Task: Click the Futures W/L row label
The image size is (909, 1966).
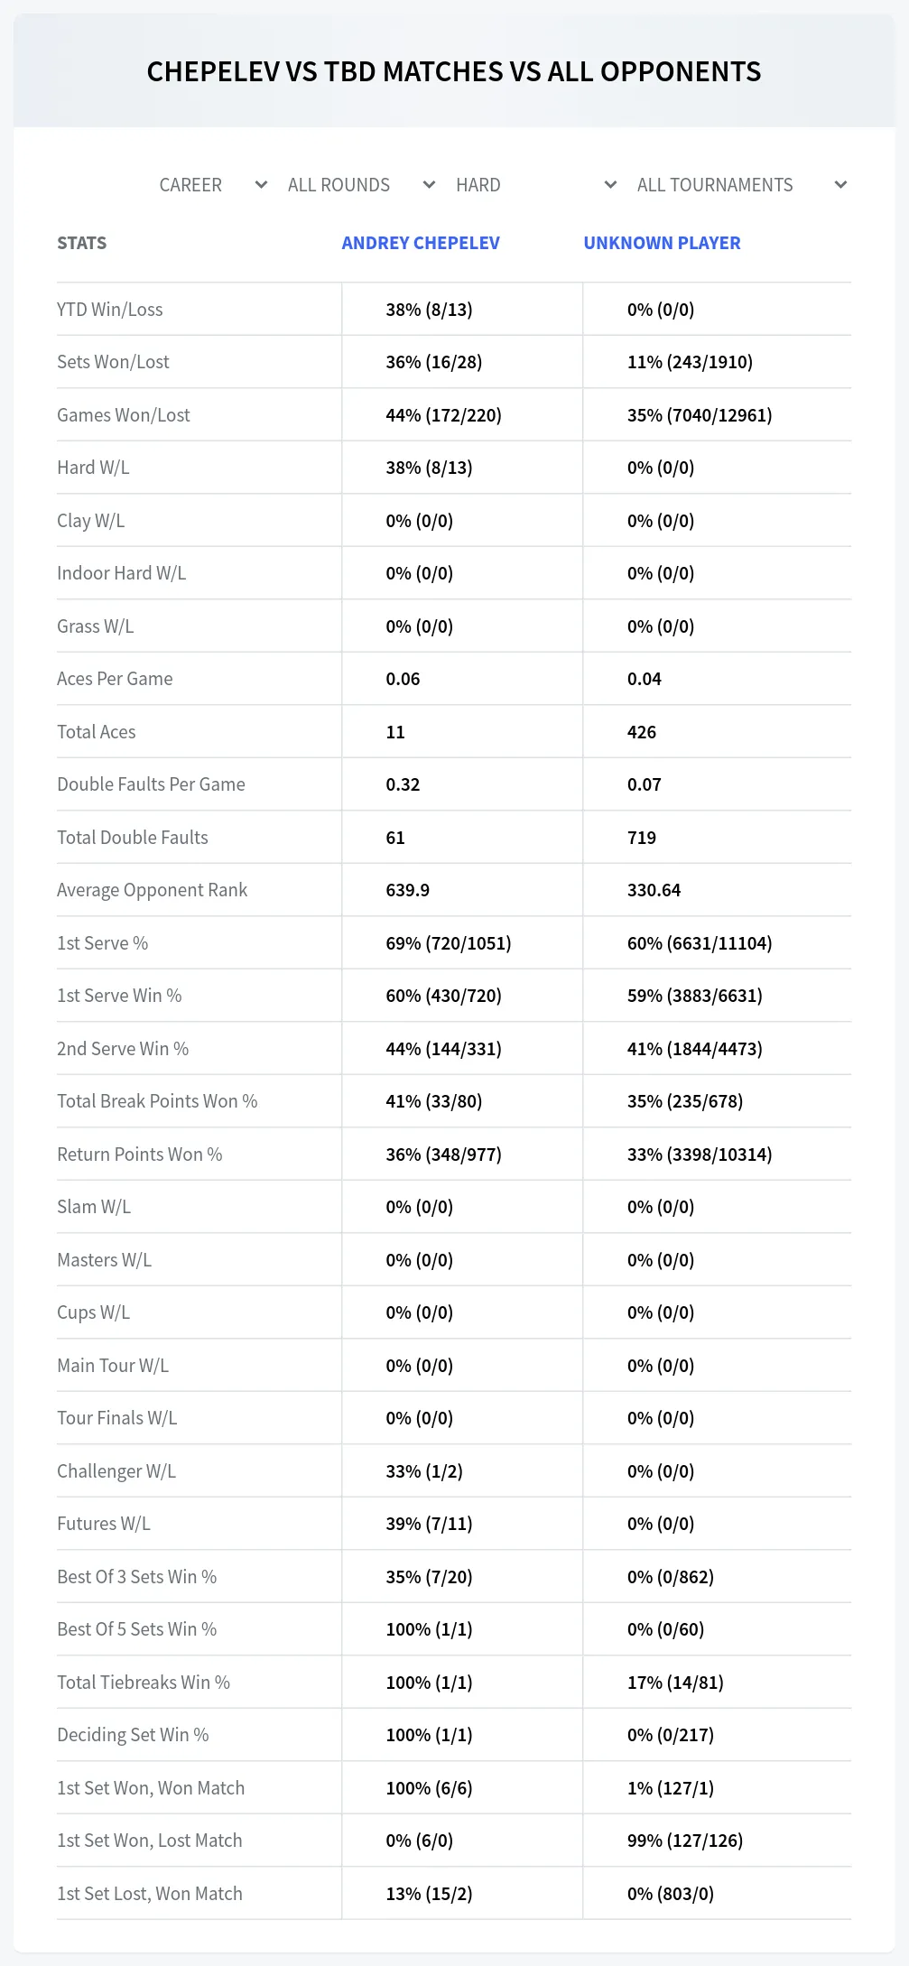Action: coord(104,1524)
